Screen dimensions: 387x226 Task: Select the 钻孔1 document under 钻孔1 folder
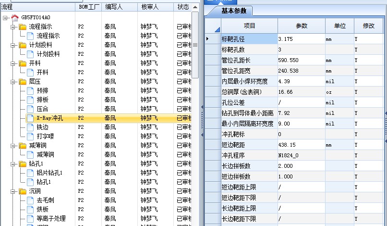click(x=44, y=182)
